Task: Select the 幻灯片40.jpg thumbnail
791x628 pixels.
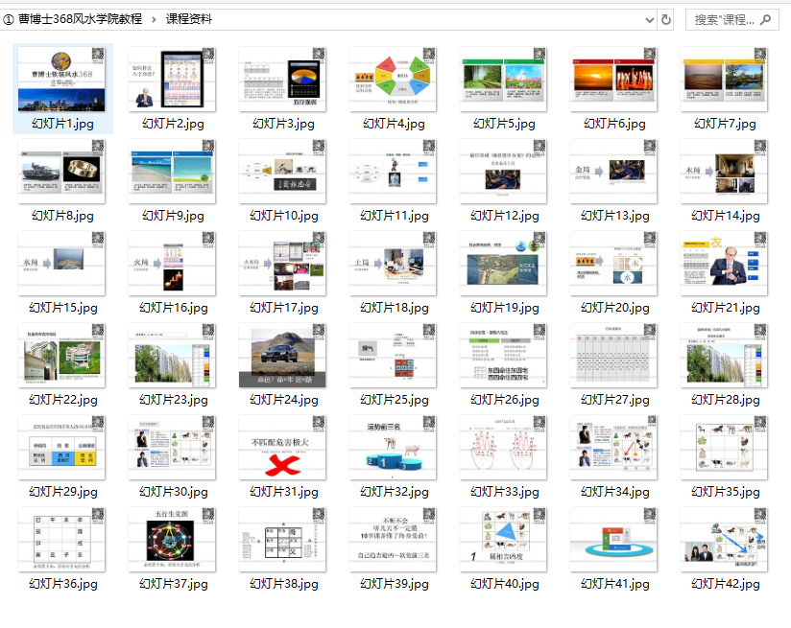Action: (503, 541)
